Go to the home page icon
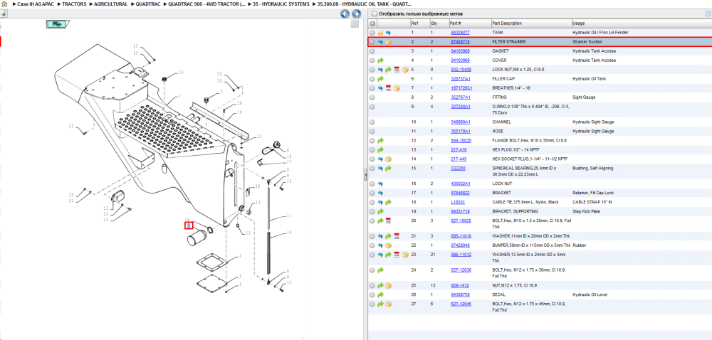Viewport: 712px width, 340px height. click(4, 4)
